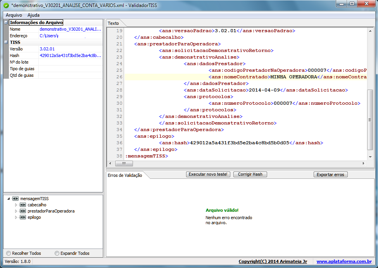The height and width of the screenshot is (268, 378).
Task: Select prestadorParaOperadora tree item label
Action: [51, 211]
